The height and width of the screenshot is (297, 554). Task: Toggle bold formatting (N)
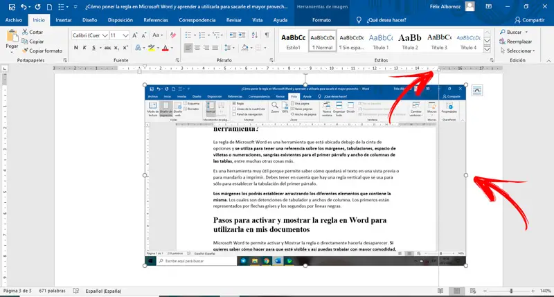(77, 48)
